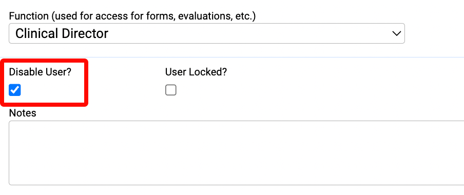This screenshot has width=464, height=195.
Task: Click the down caret beside Clinical Director
Action: point(396,33)
